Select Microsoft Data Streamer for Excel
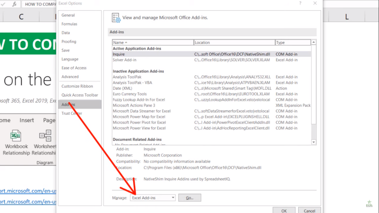379x213 pixels. (x=212, y=111)
